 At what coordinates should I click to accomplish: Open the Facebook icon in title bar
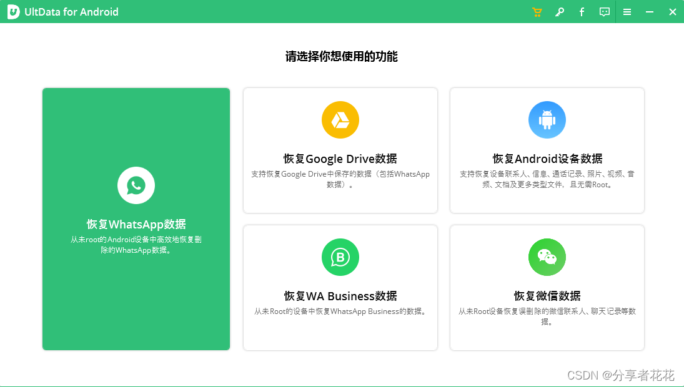582,12
